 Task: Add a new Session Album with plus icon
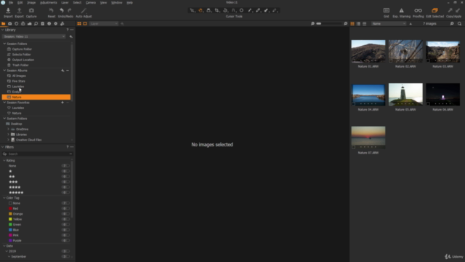pos(62,71)
